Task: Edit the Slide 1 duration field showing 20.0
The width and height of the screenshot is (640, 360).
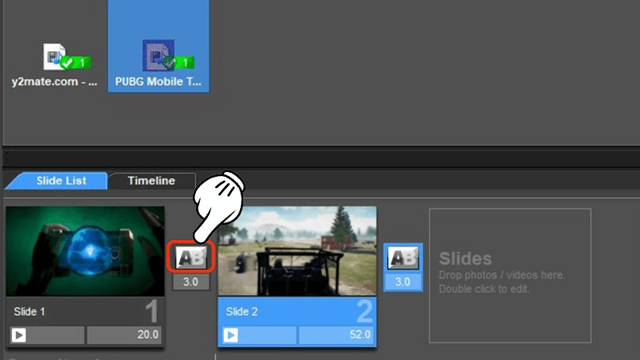Action: coord(124,334)
